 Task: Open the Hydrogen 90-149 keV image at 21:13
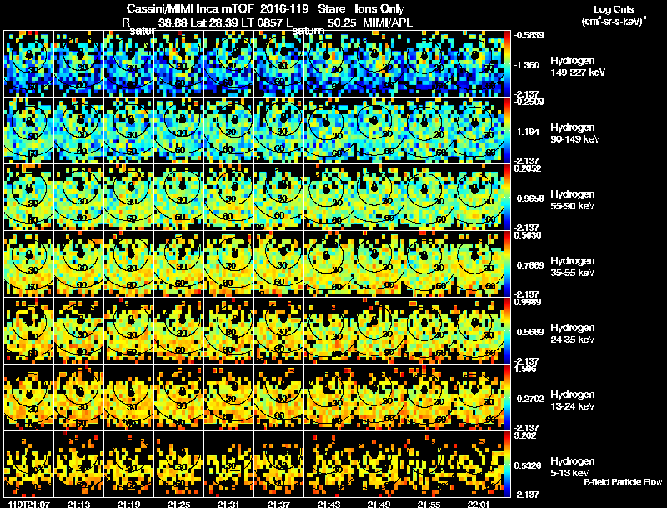(78, 130)
